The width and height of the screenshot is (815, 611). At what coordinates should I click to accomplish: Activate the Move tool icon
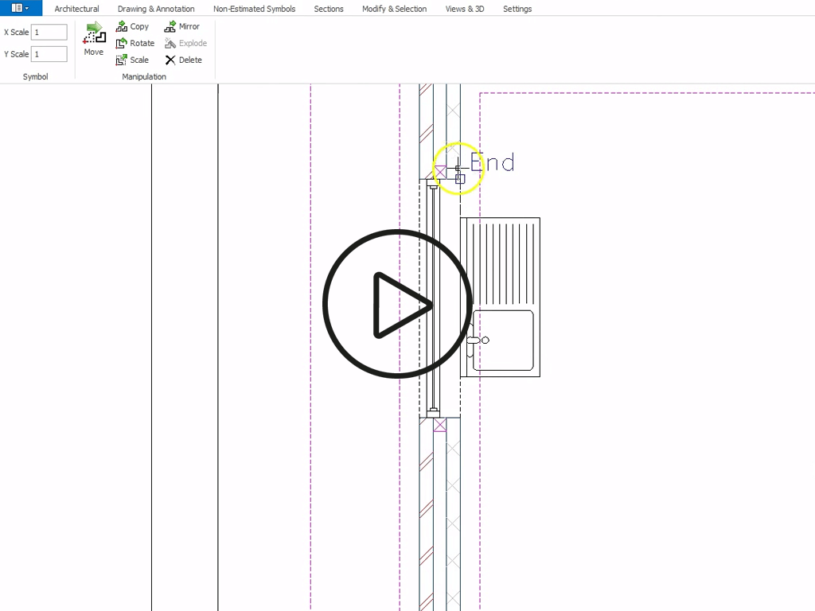[94, 33]
